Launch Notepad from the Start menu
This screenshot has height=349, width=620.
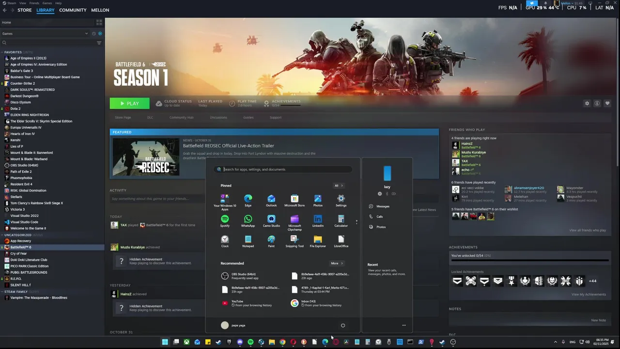[x=248, y=241]
